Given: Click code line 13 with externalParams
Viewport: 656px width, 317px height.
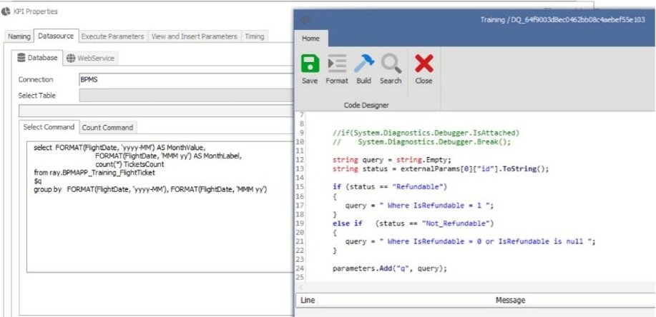Looking at the screenshot, I should pos(441,168).
